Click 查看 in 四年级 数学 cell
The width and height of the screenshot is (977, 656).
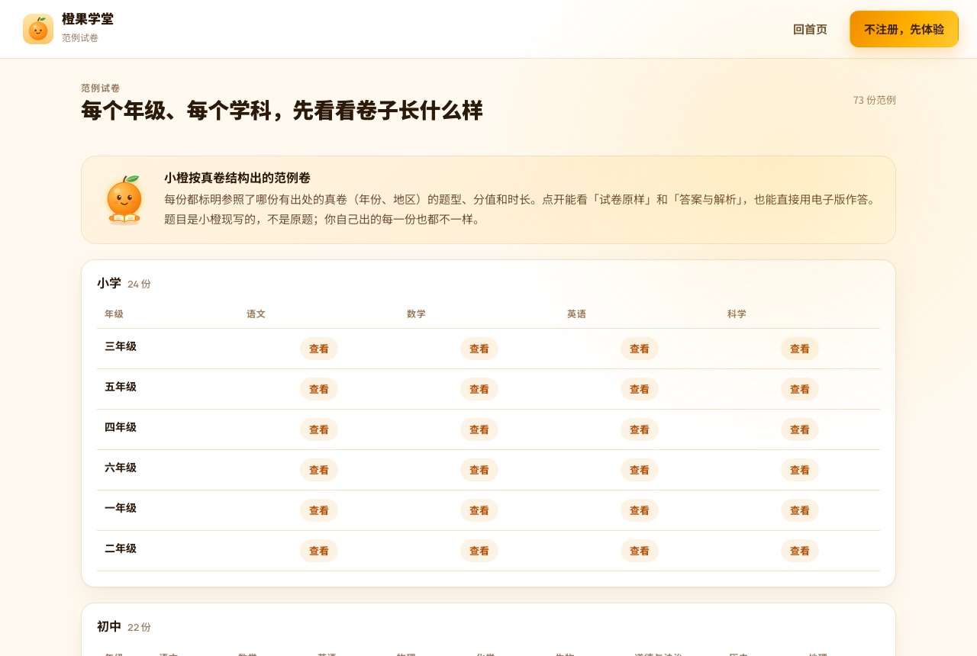[x=479, y=429]
